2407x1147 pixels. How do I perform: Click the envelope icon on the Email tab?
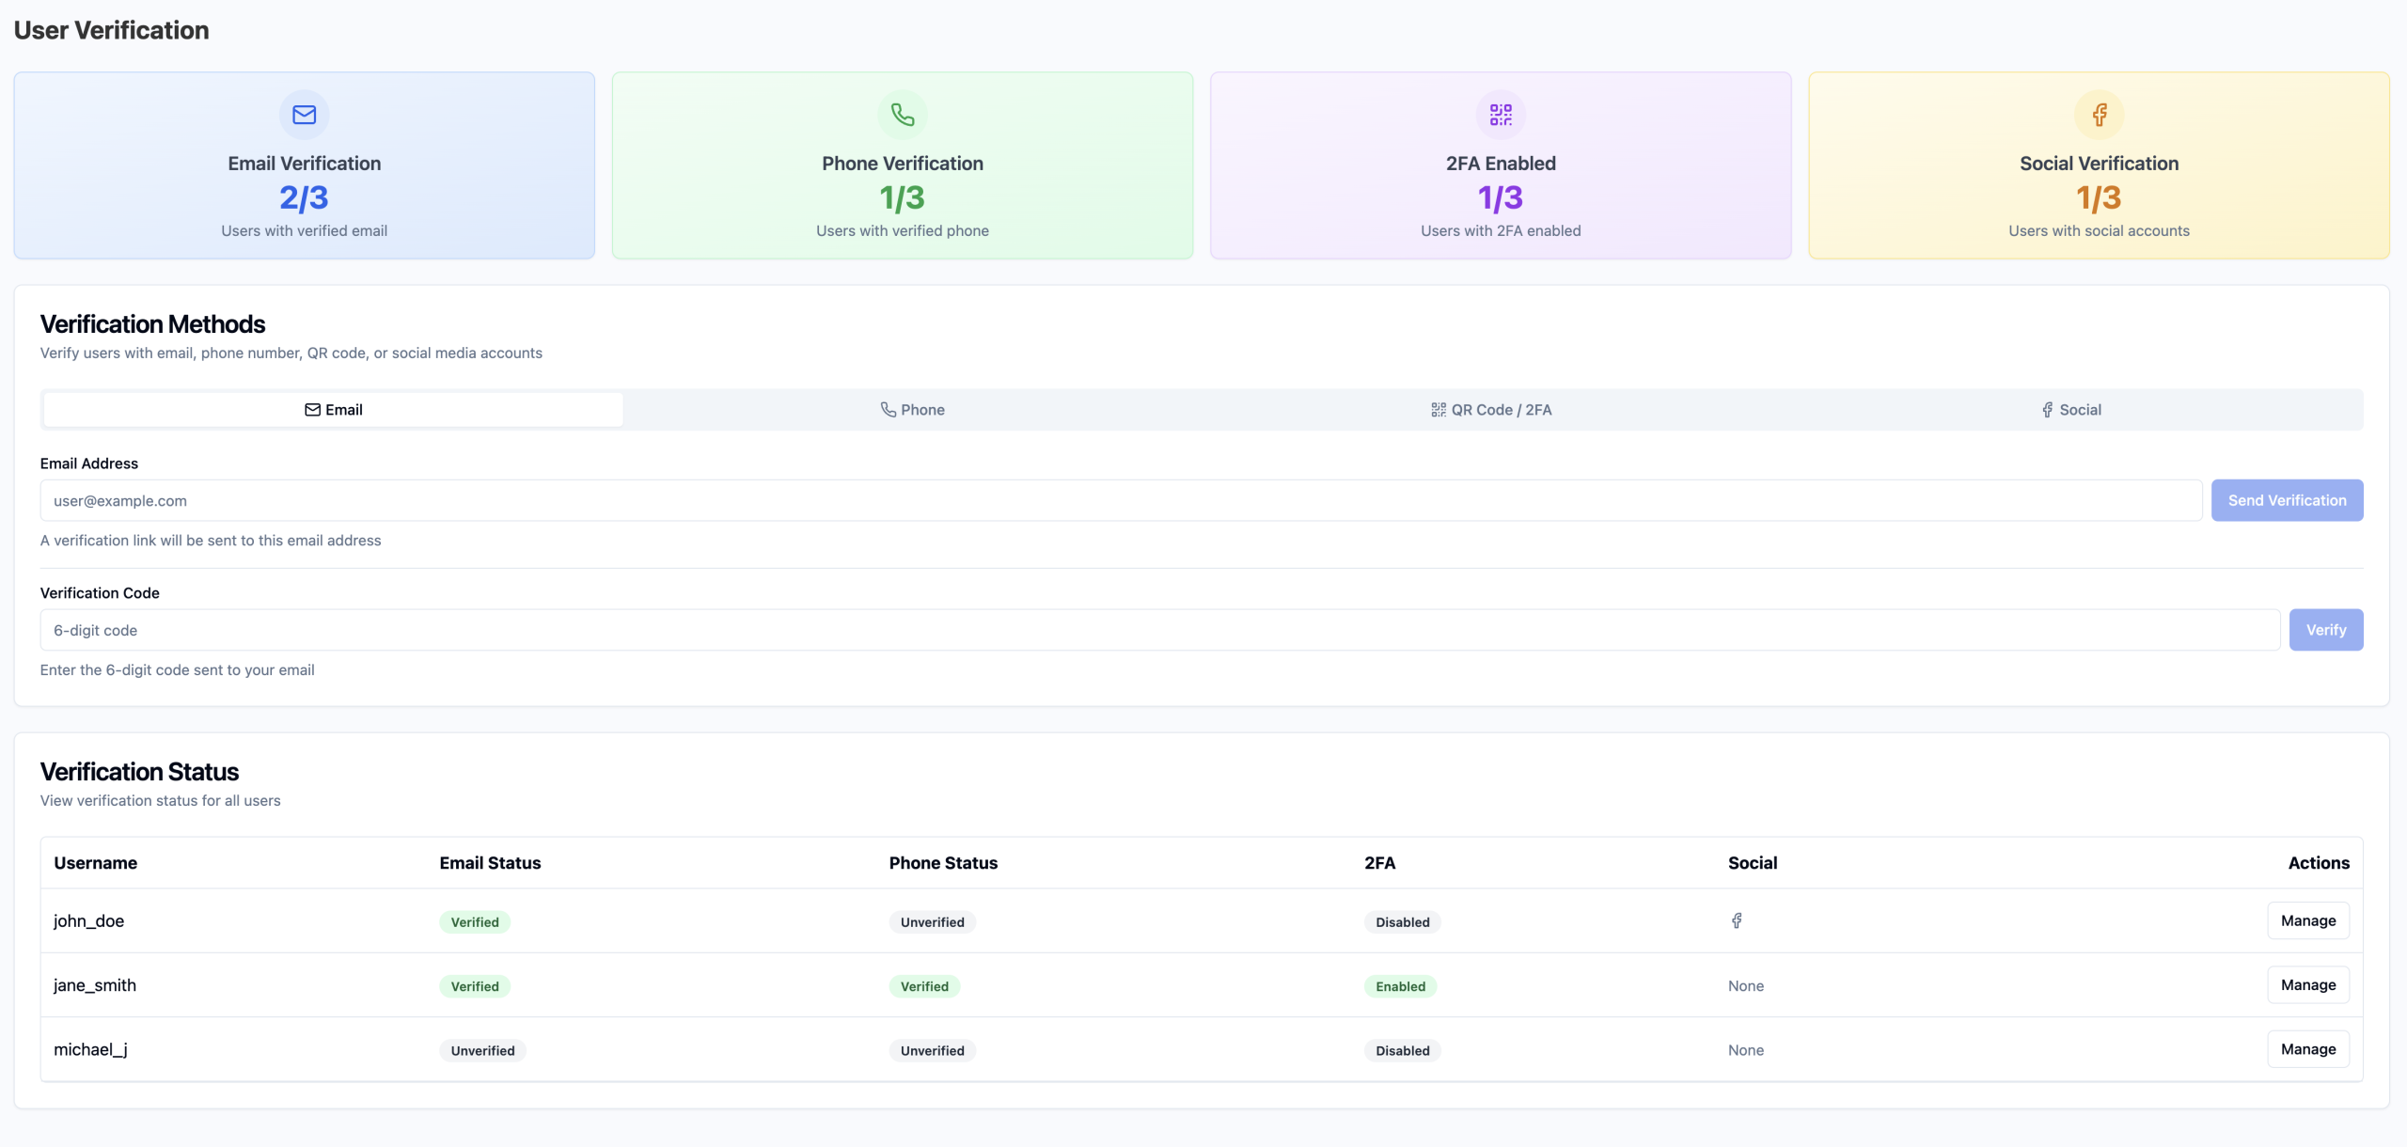(312, 410)
